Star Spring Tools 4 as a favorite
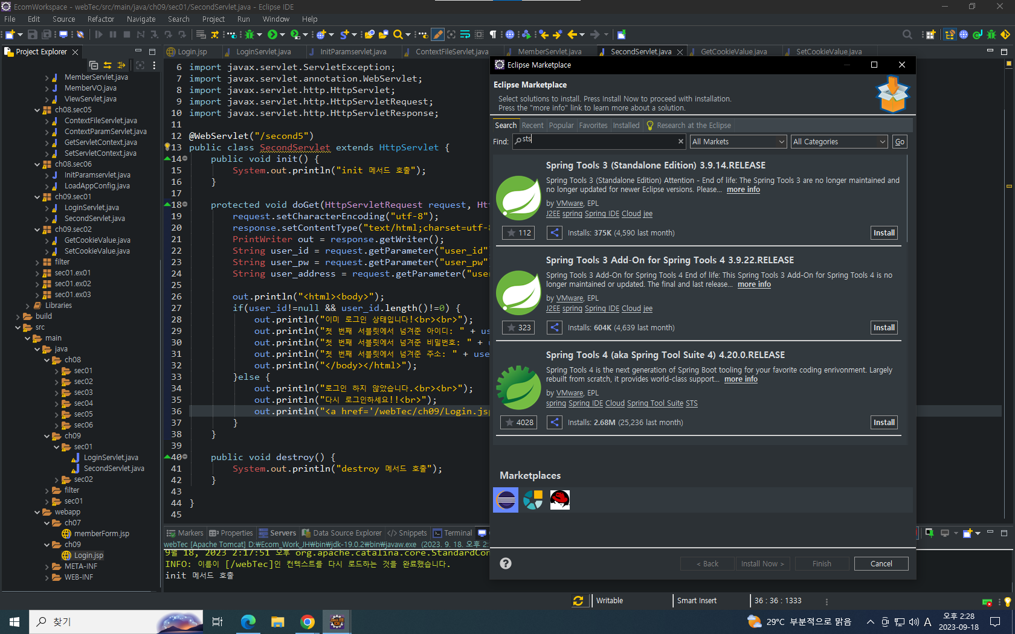This screenshot has width=1015, height=634. click(x=518, y=422)
